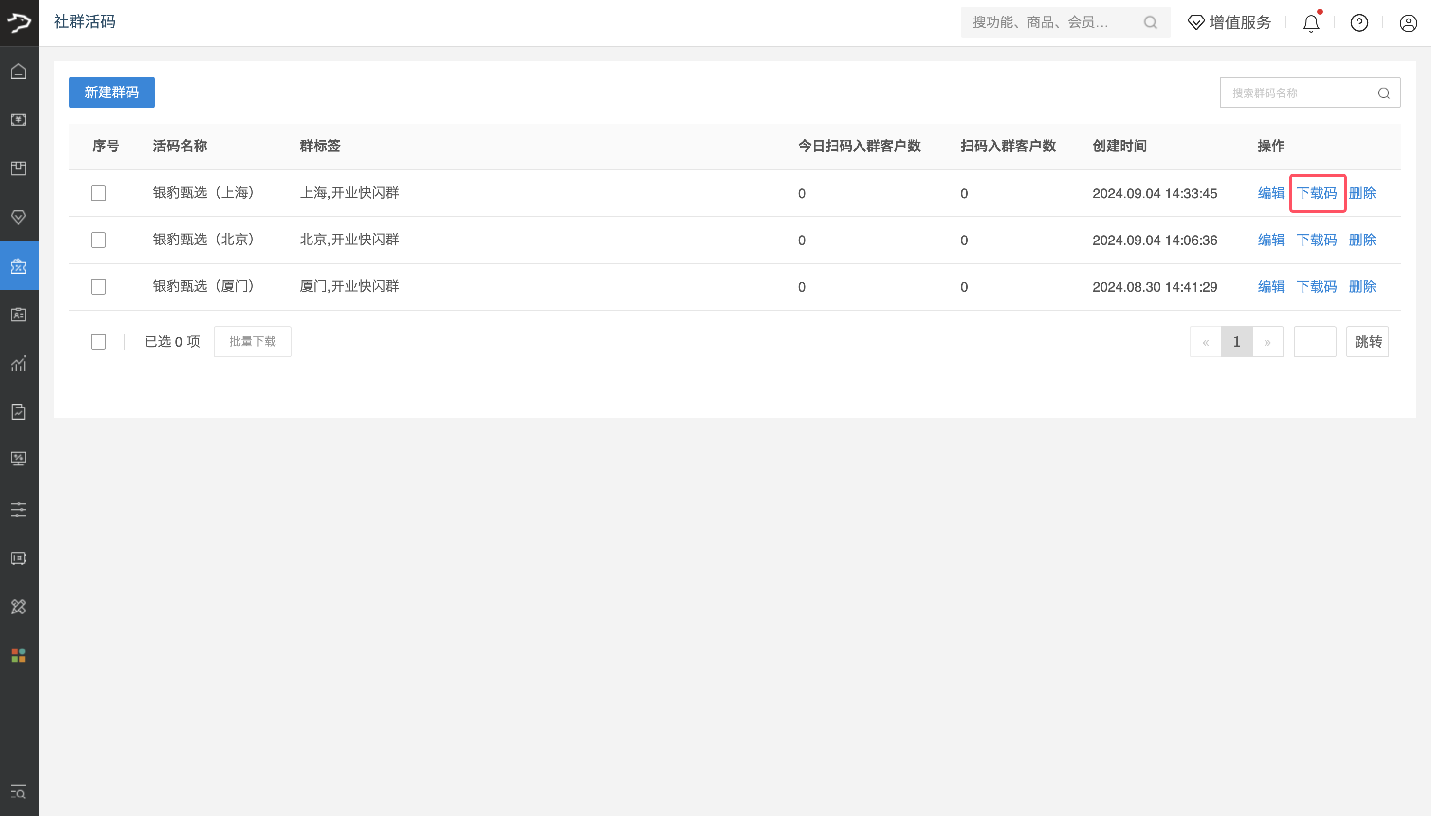Click the 跳转 button

coord(1368,342)
